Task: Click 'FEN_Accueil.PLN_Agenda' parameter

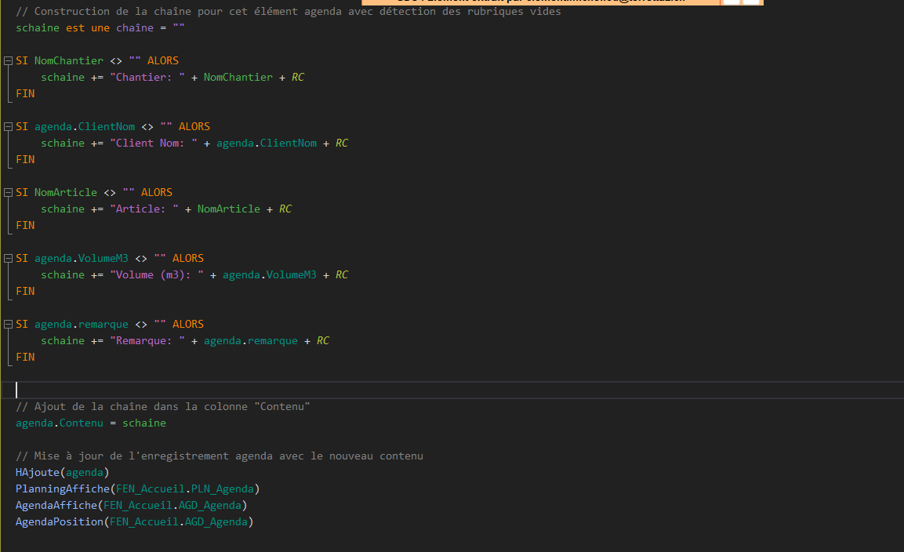Action: click(185, 488)
